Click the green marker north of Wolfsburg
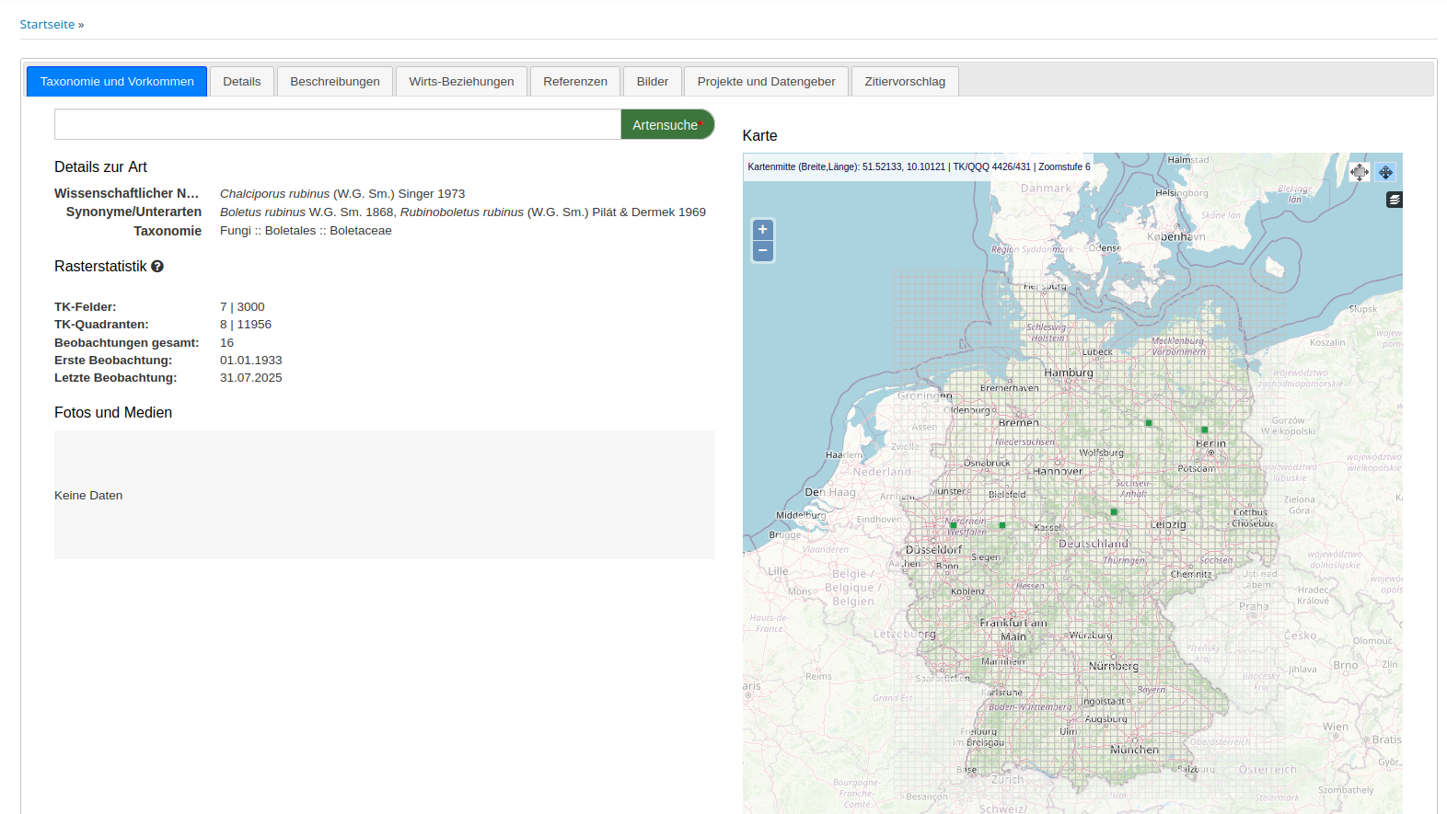 pyautogui.click(x=1148, y=423)
